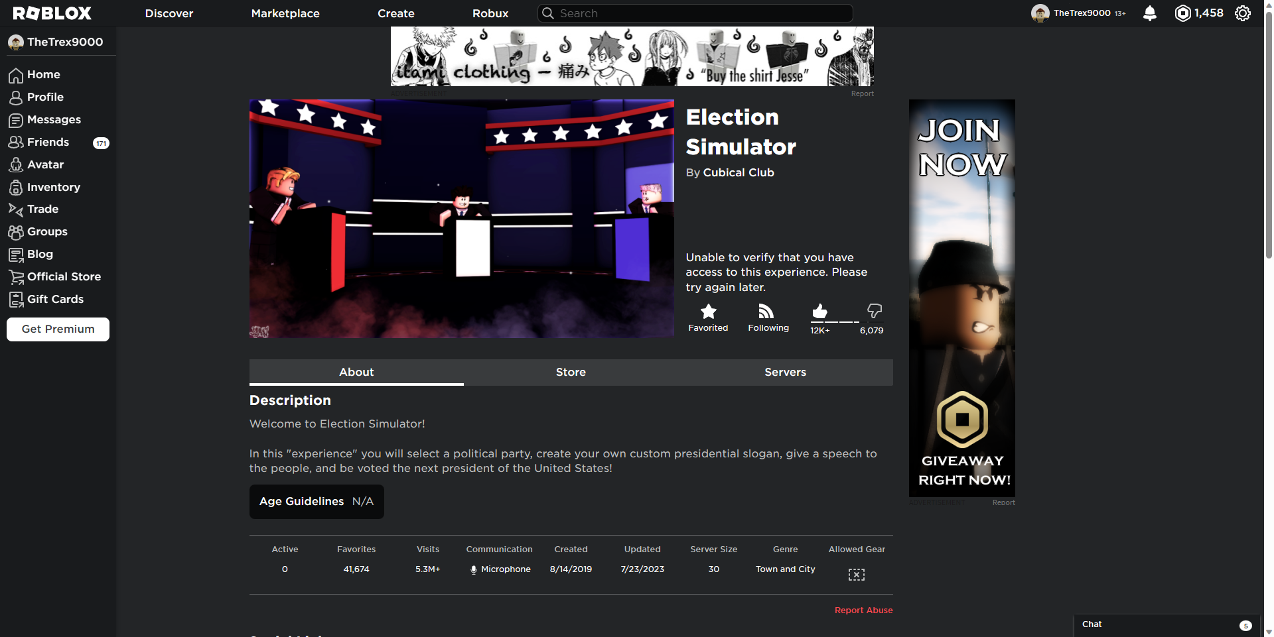This screenshot has width=1274, height=637.
Task: Click the 8/14/2019 created date
Action: tap(571, 569)
